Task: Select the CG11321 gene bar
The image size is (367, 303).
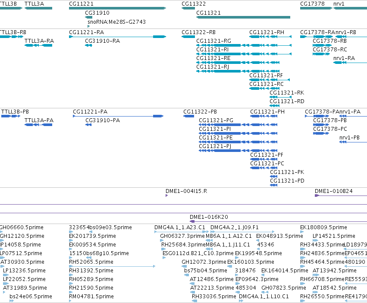Action: pos(243,17)
